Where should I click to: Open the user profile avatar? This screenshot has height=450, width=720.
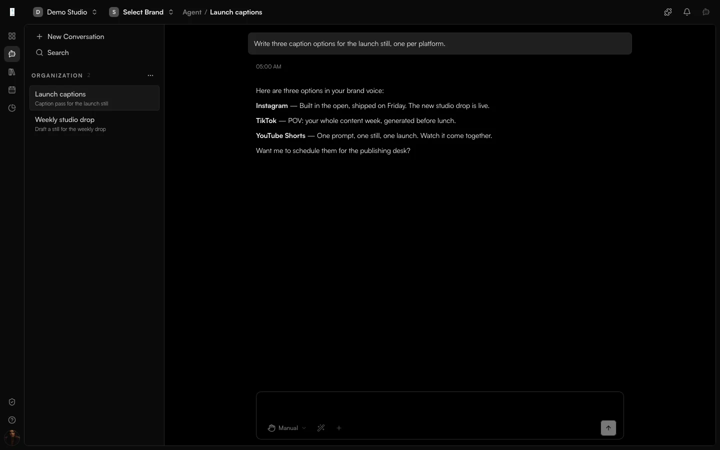click(12, 438)
